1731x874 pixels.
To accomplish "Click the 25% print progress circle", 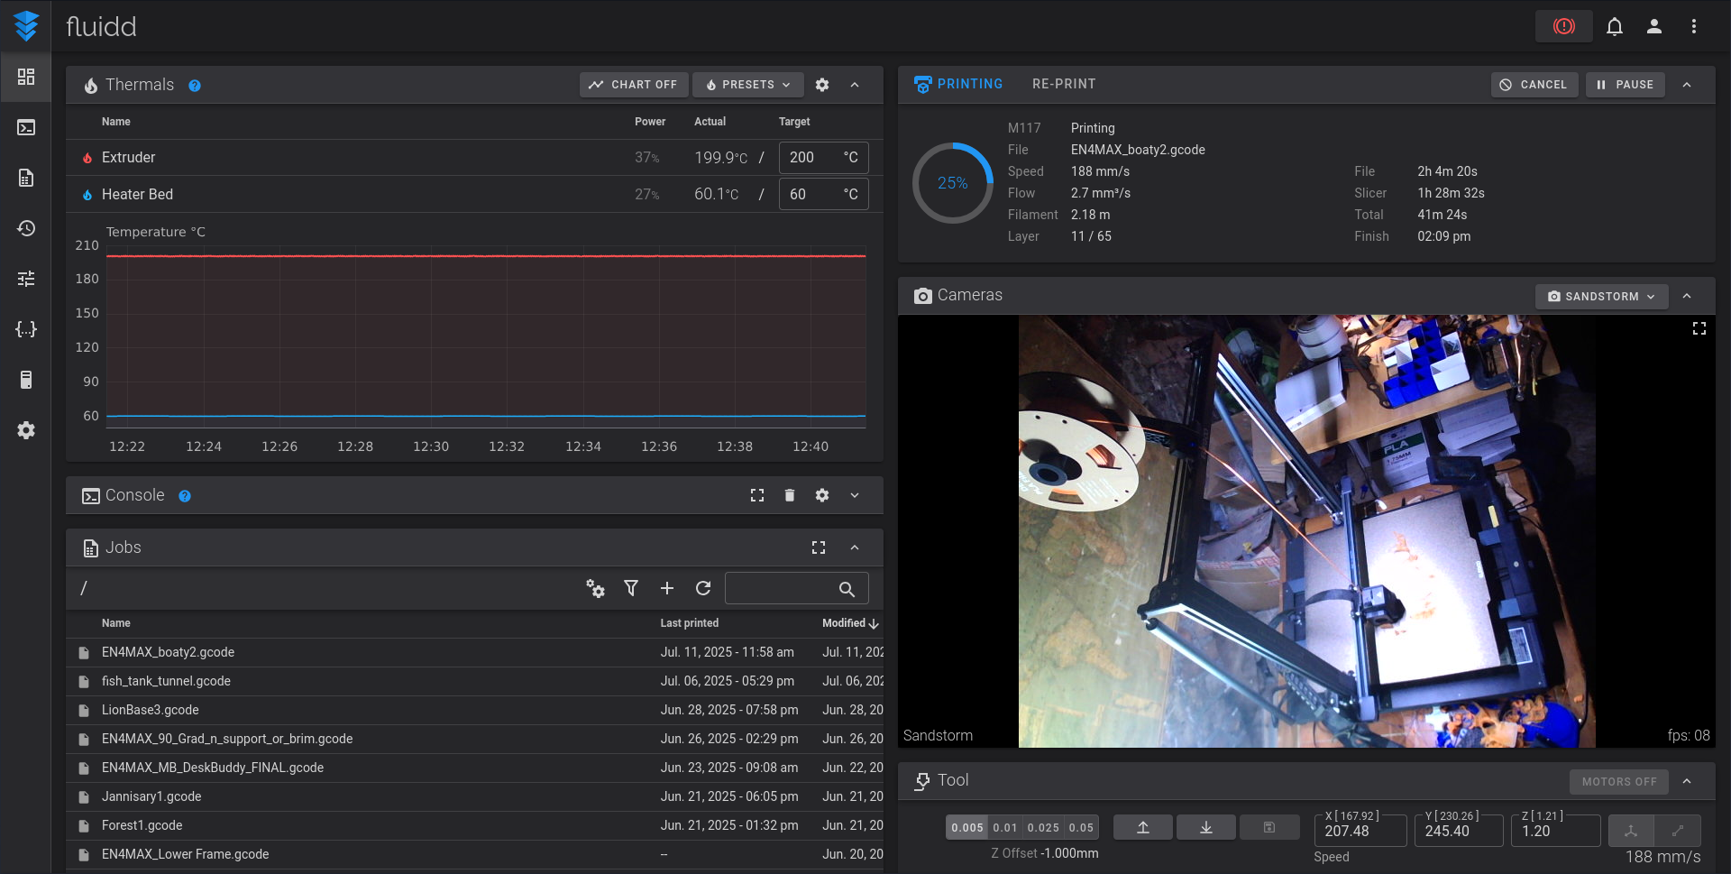I will [x=953, y=183].
